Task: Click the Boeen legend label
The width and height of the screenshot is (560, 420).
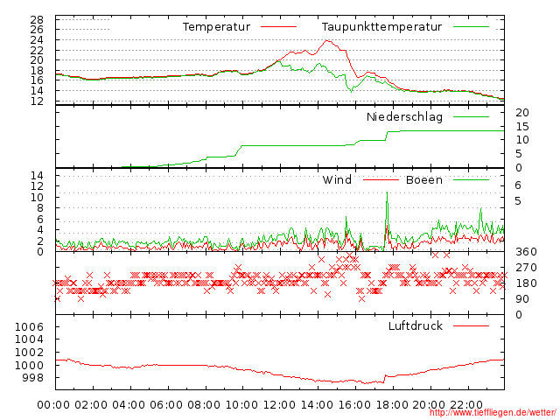Action: click(424, 180)
